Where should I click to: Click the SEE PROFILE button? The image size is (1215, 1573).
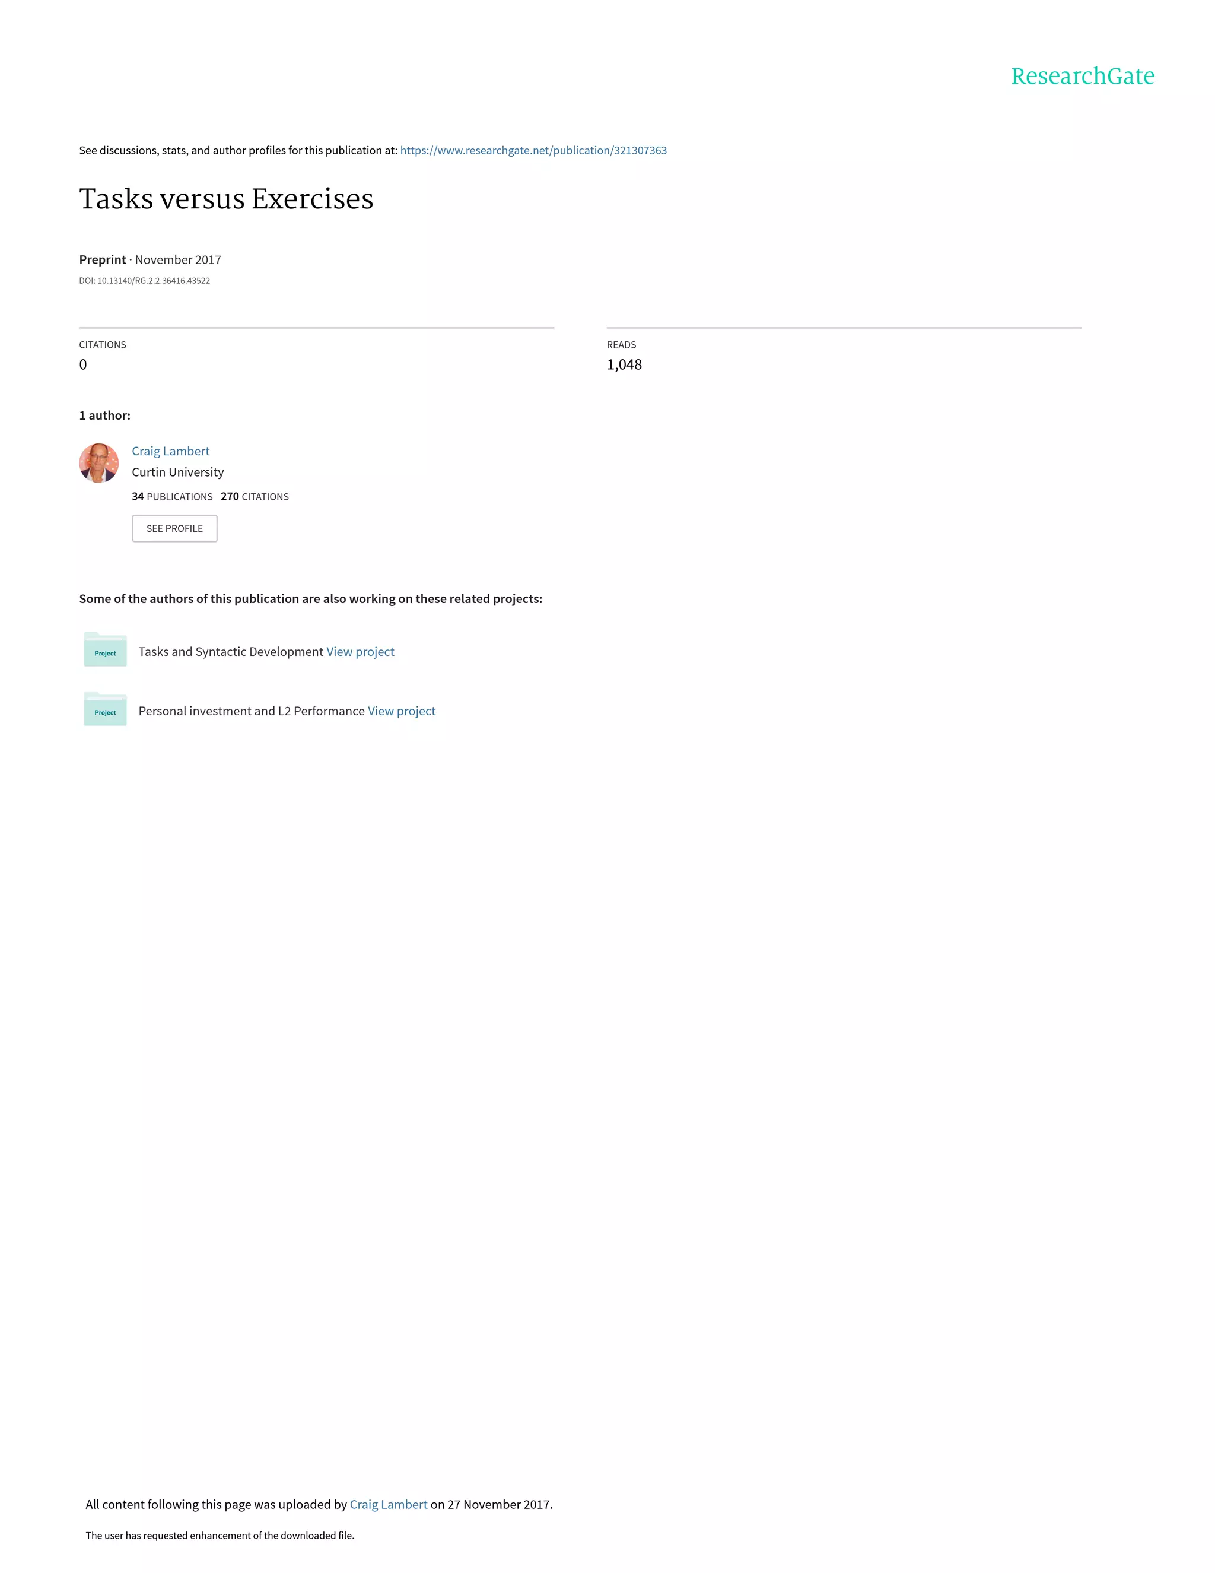[175, 529]
